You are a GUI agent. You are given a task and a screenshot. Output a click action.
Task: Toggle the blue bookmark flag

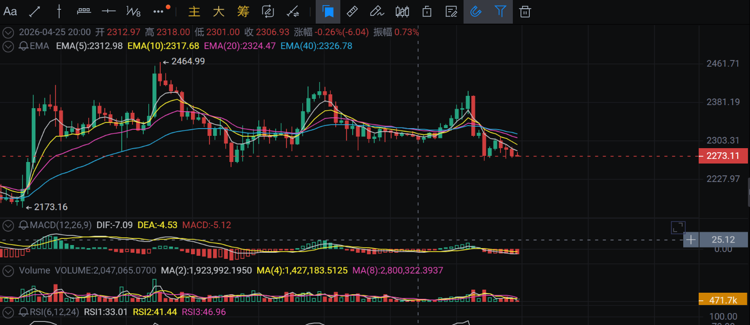[328, 11]
